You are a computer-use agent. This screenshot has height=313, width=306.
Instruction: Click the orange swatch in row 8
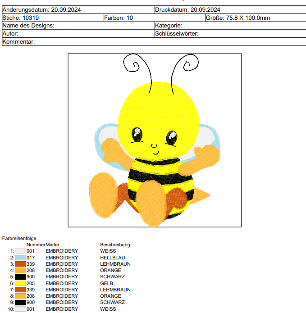pyautogui.click(x=21, y=296)
